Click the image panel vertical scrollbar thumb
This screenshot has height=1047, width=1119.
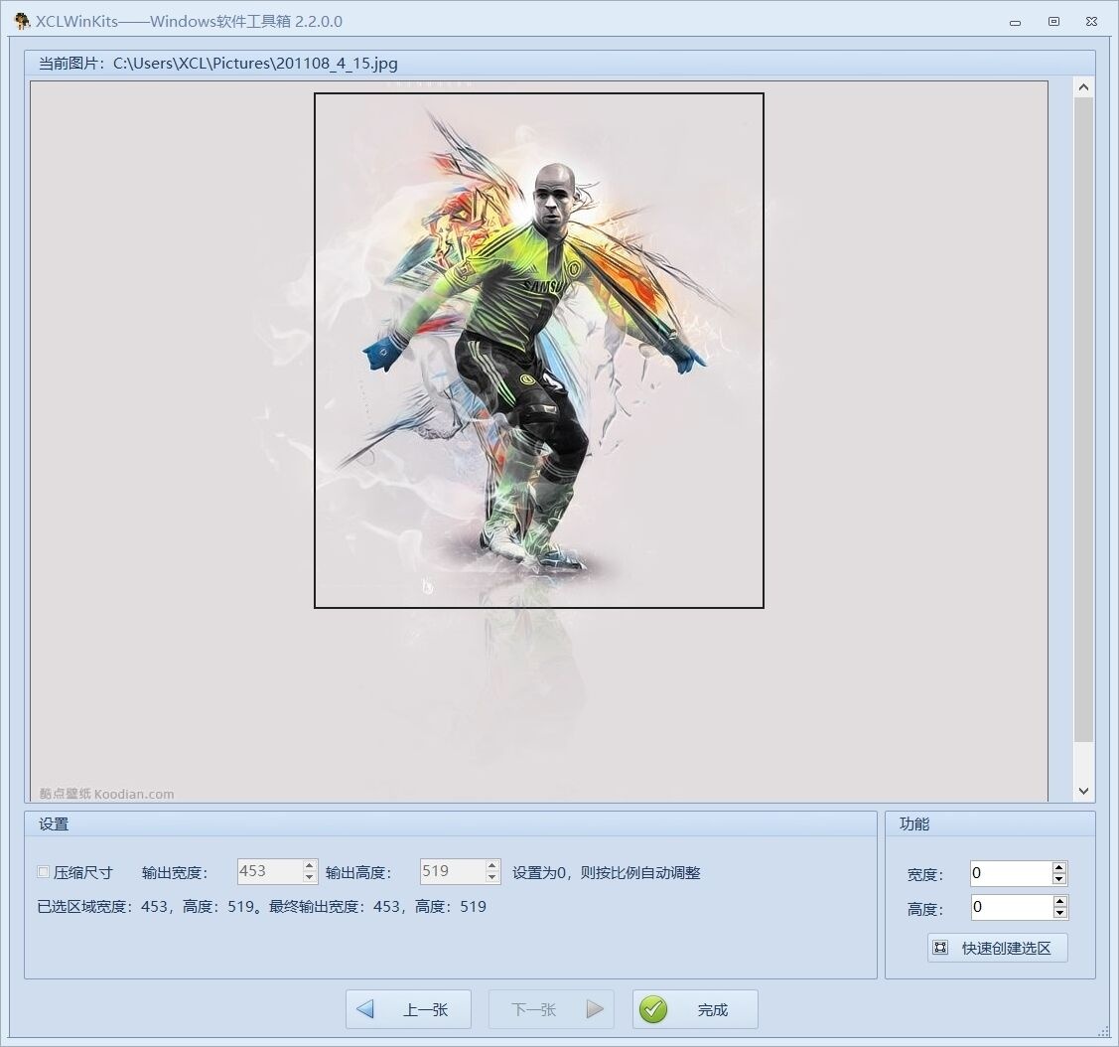(x=1083, y=417)
